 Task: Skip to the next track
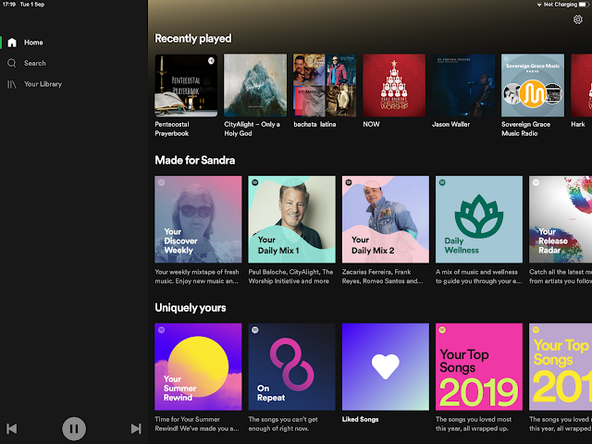pyautogui.click(x=136, y=428)
